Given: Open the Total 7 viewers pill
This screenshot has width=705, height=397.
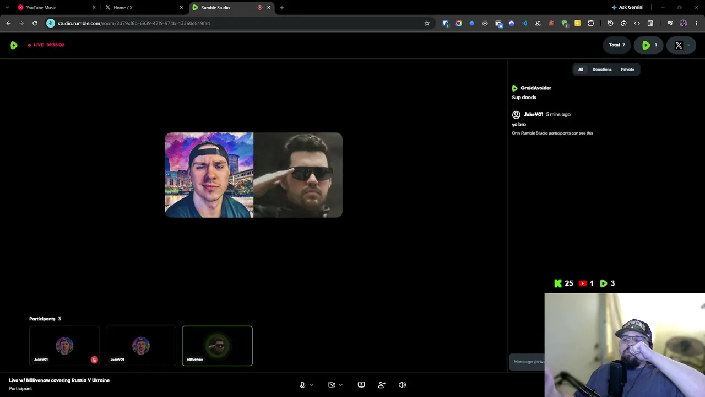Looking at the screenshot, I should pyautogui.click(x=617, y=45).
